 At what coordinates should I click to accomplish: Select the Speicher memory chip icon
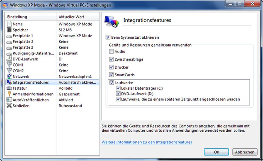pos(9,30)
